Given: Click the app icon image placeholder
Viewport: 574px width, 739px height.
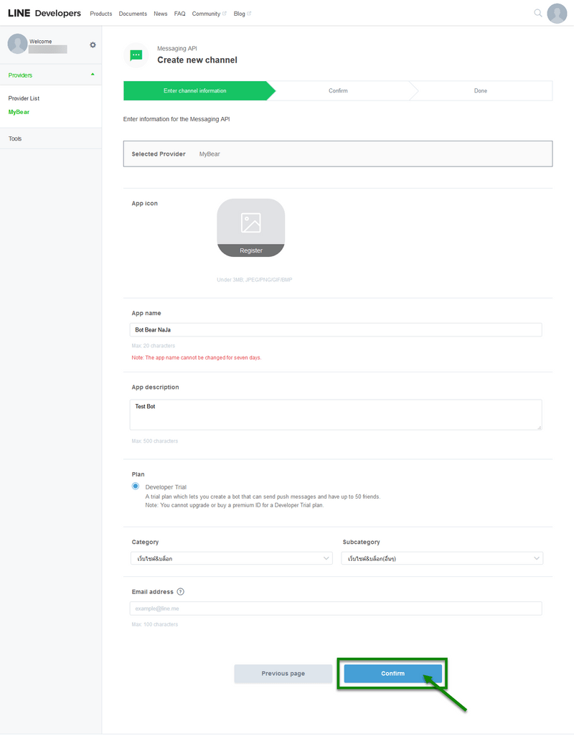Looking at the screenshot, I should tap(250, 223).
